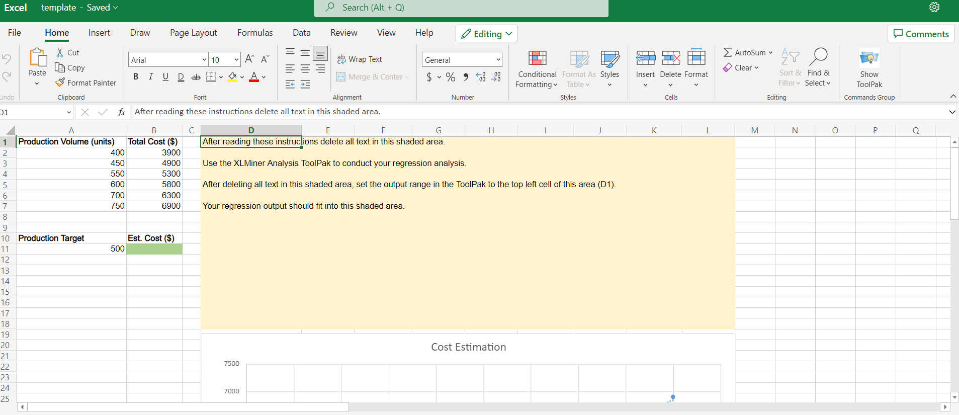This screenshot has height=415, width=959.
Task: Click the Undo button
Action: [7, 59]
